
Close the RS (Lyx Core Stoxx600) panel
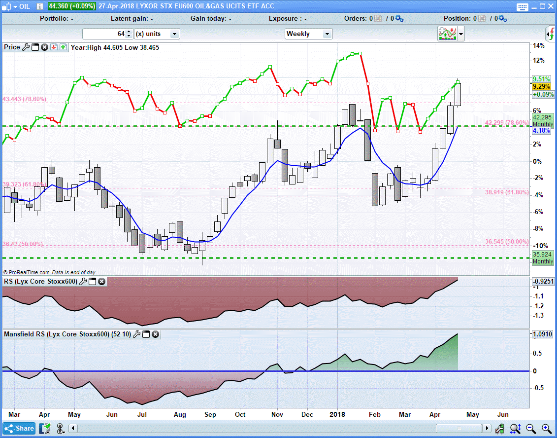101,282
